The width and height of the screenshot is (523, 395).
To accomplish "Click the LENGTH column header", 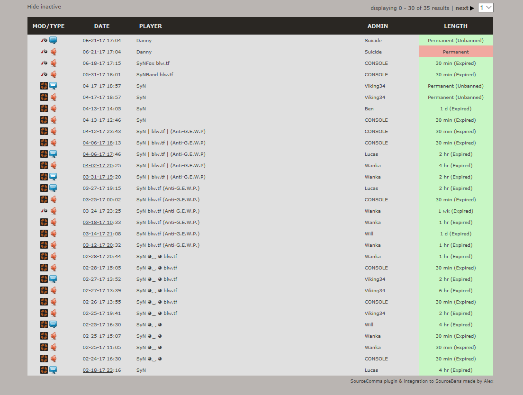I will pyautogui.click(x=456, y=26).
